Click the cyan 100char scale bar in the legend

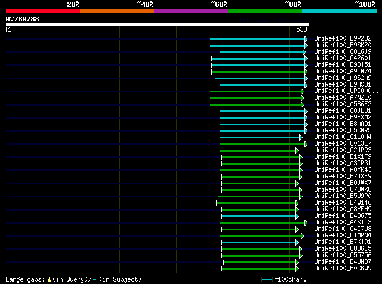point(267,280)
